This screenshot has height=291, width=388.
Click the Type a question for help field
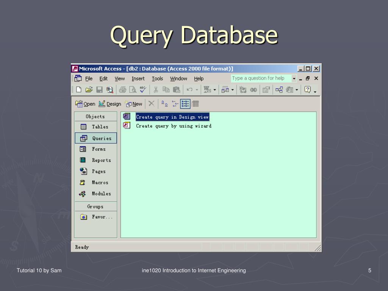pyautogui.click(x=261, y=78)
